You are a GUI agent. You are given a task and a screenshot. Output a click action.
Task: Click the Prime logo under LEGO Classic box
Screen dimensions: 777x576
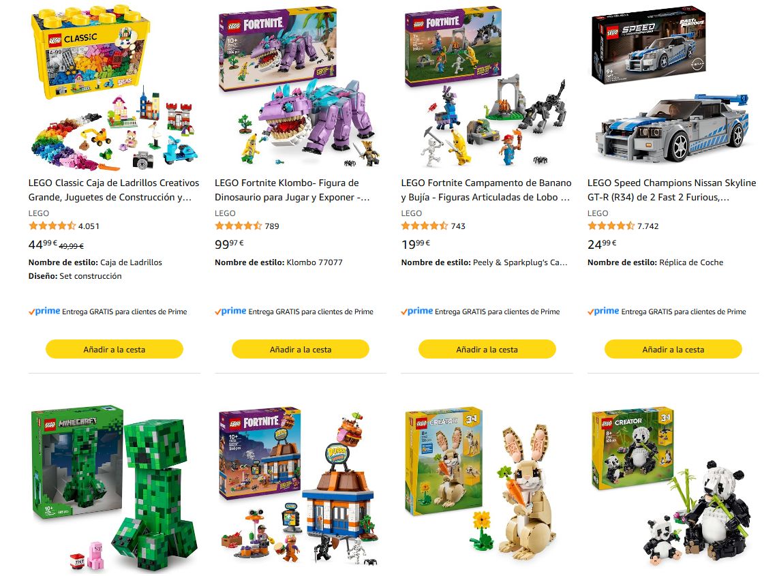click(44, 312)
